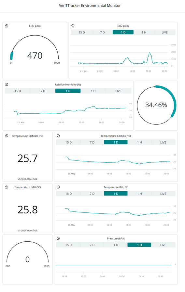Click history icon on Temperature COMBO value widget
185x292 pixels.
7,136
